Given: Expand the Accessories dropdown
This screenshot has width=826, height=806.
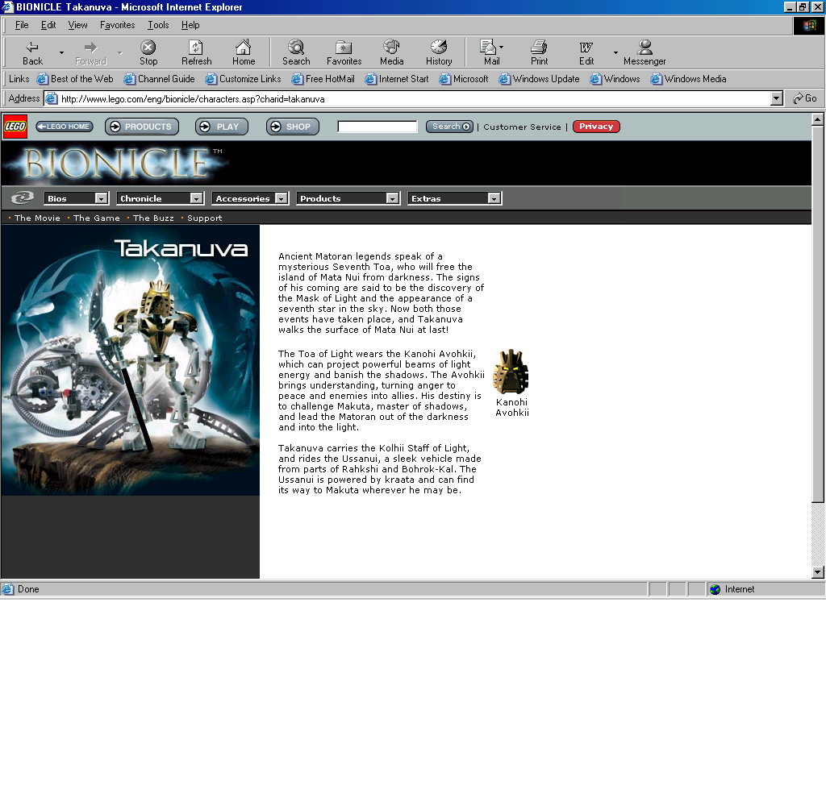Looking at the screenshot, I should click(282, 198).
